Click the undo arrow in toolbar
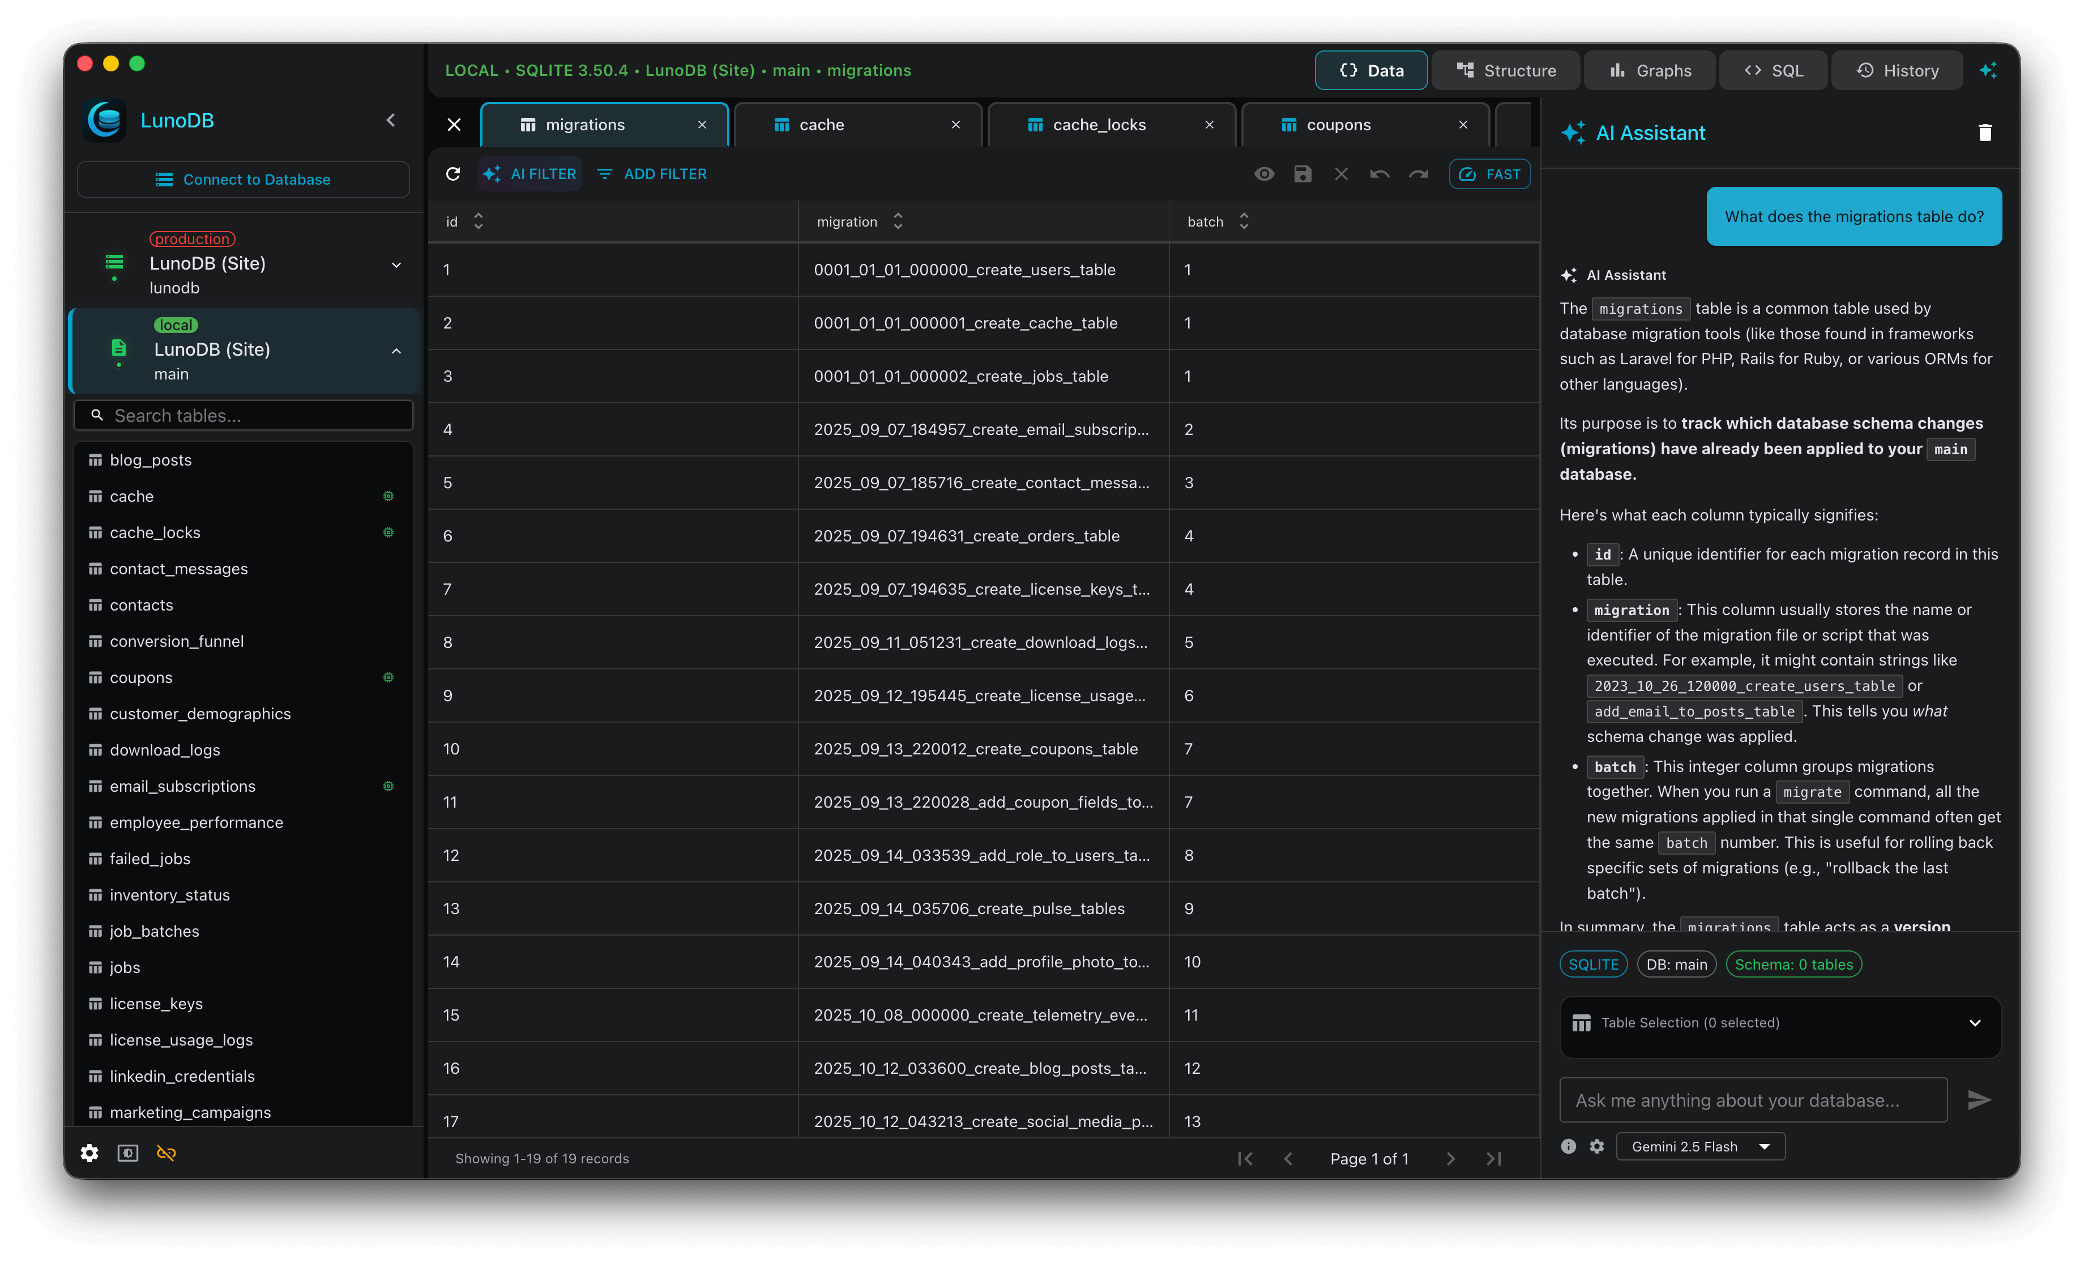This screenshot has height=1263, width=2084. coord(1380,173)
